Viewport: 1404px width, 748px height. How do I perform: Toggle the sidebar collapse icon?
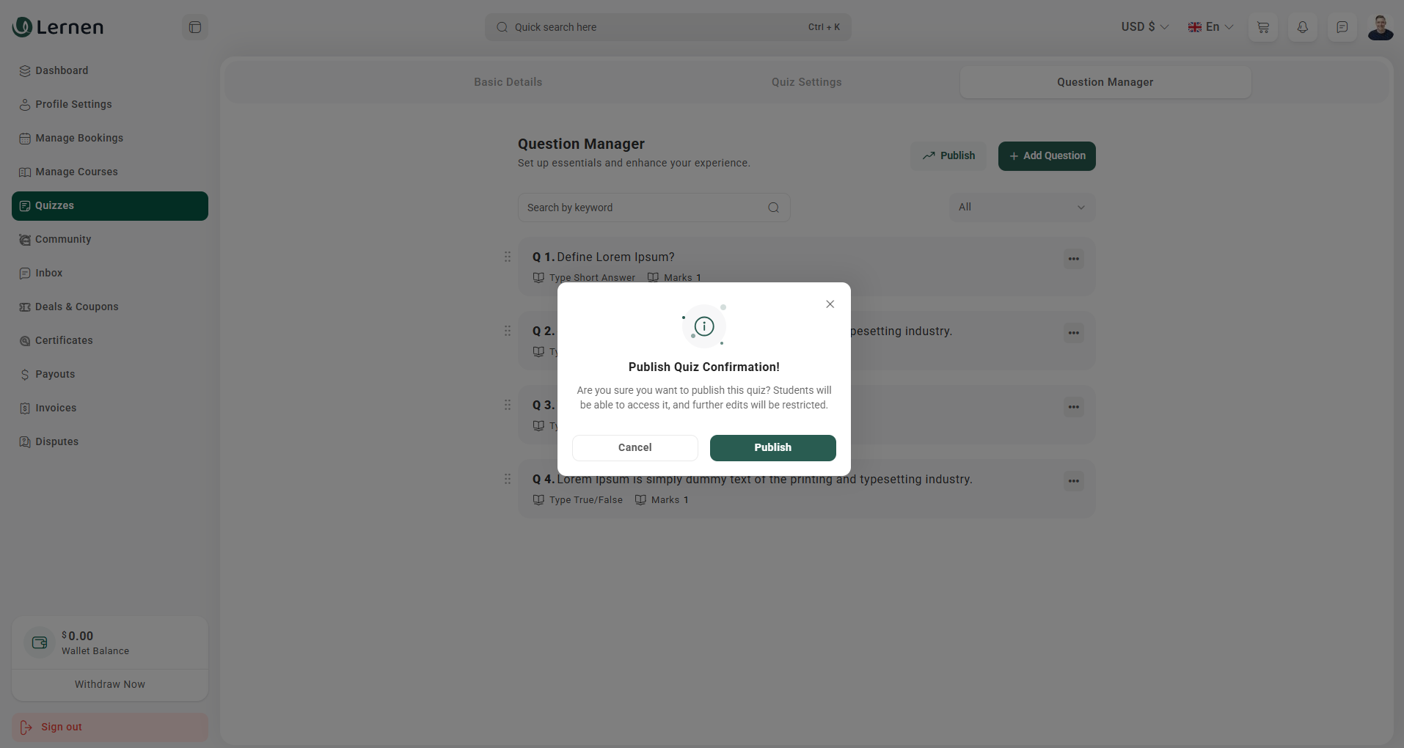[x=195, y=27]
